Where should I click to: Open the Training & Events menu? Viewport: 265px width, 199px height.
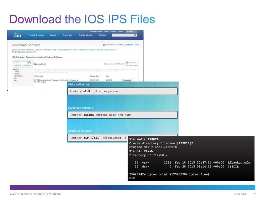(x=86, y=35)
